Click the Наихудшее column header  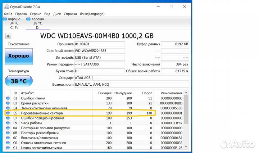click(123, 93)
